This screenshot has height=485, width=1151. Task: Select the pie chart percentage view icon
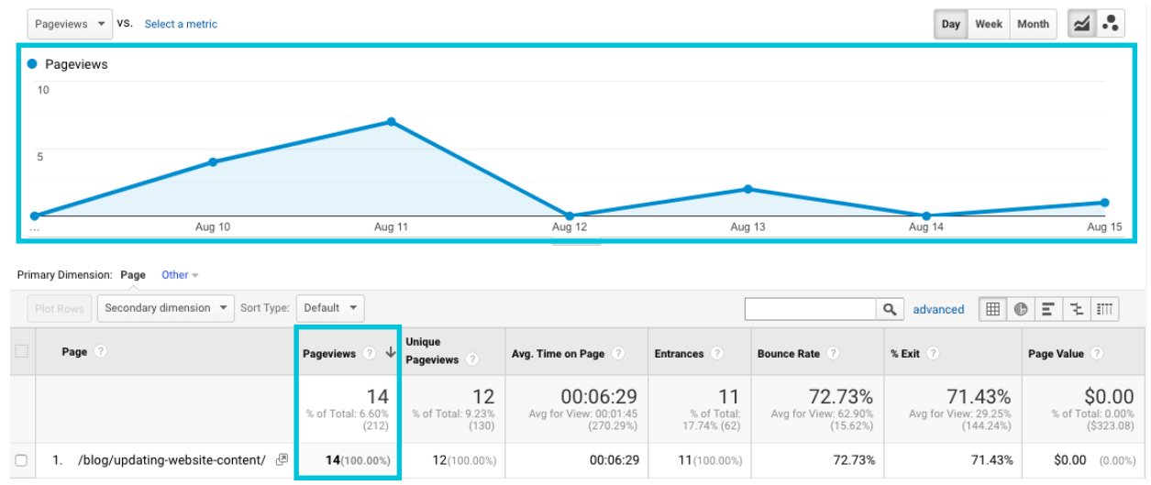[x=1019, y=310]
